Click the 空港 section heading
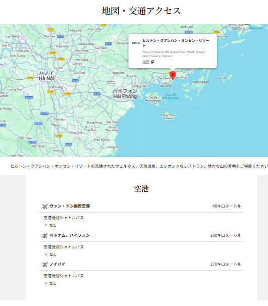This screenshot has width=268, height=306. point(141,188)
